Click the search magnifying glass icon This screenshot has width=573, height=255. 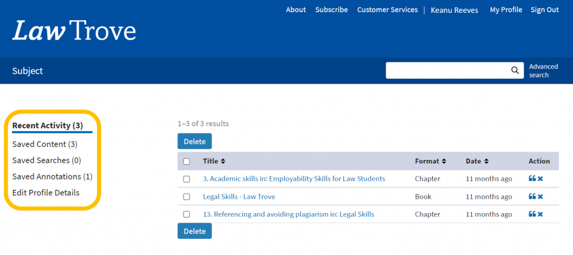click(x=514, y=70)
